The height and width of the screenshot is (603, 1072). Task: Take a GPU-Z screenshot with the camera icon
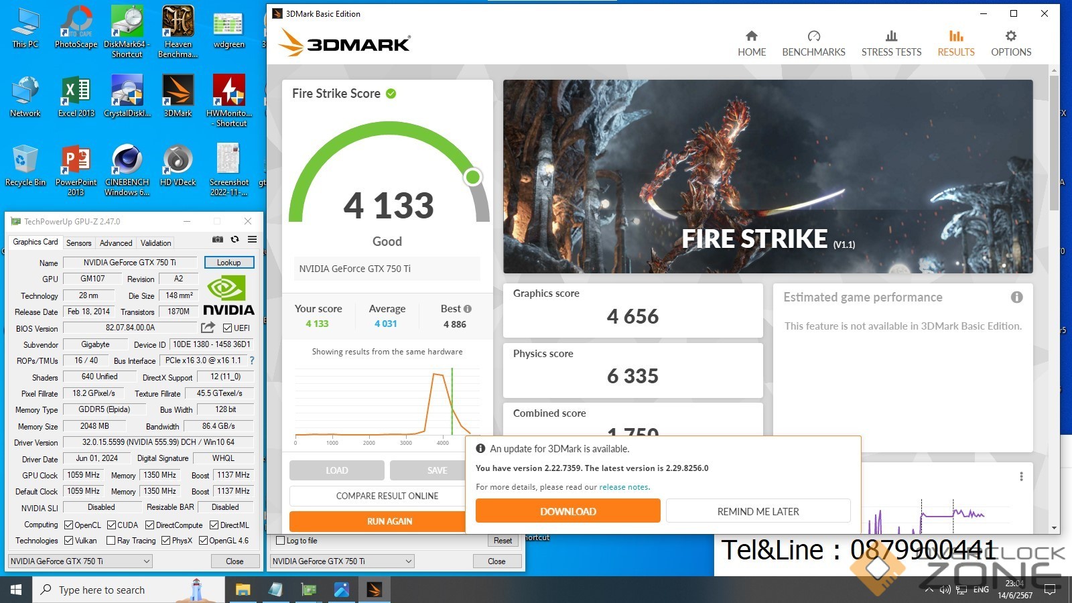click(x=218, y=239)
